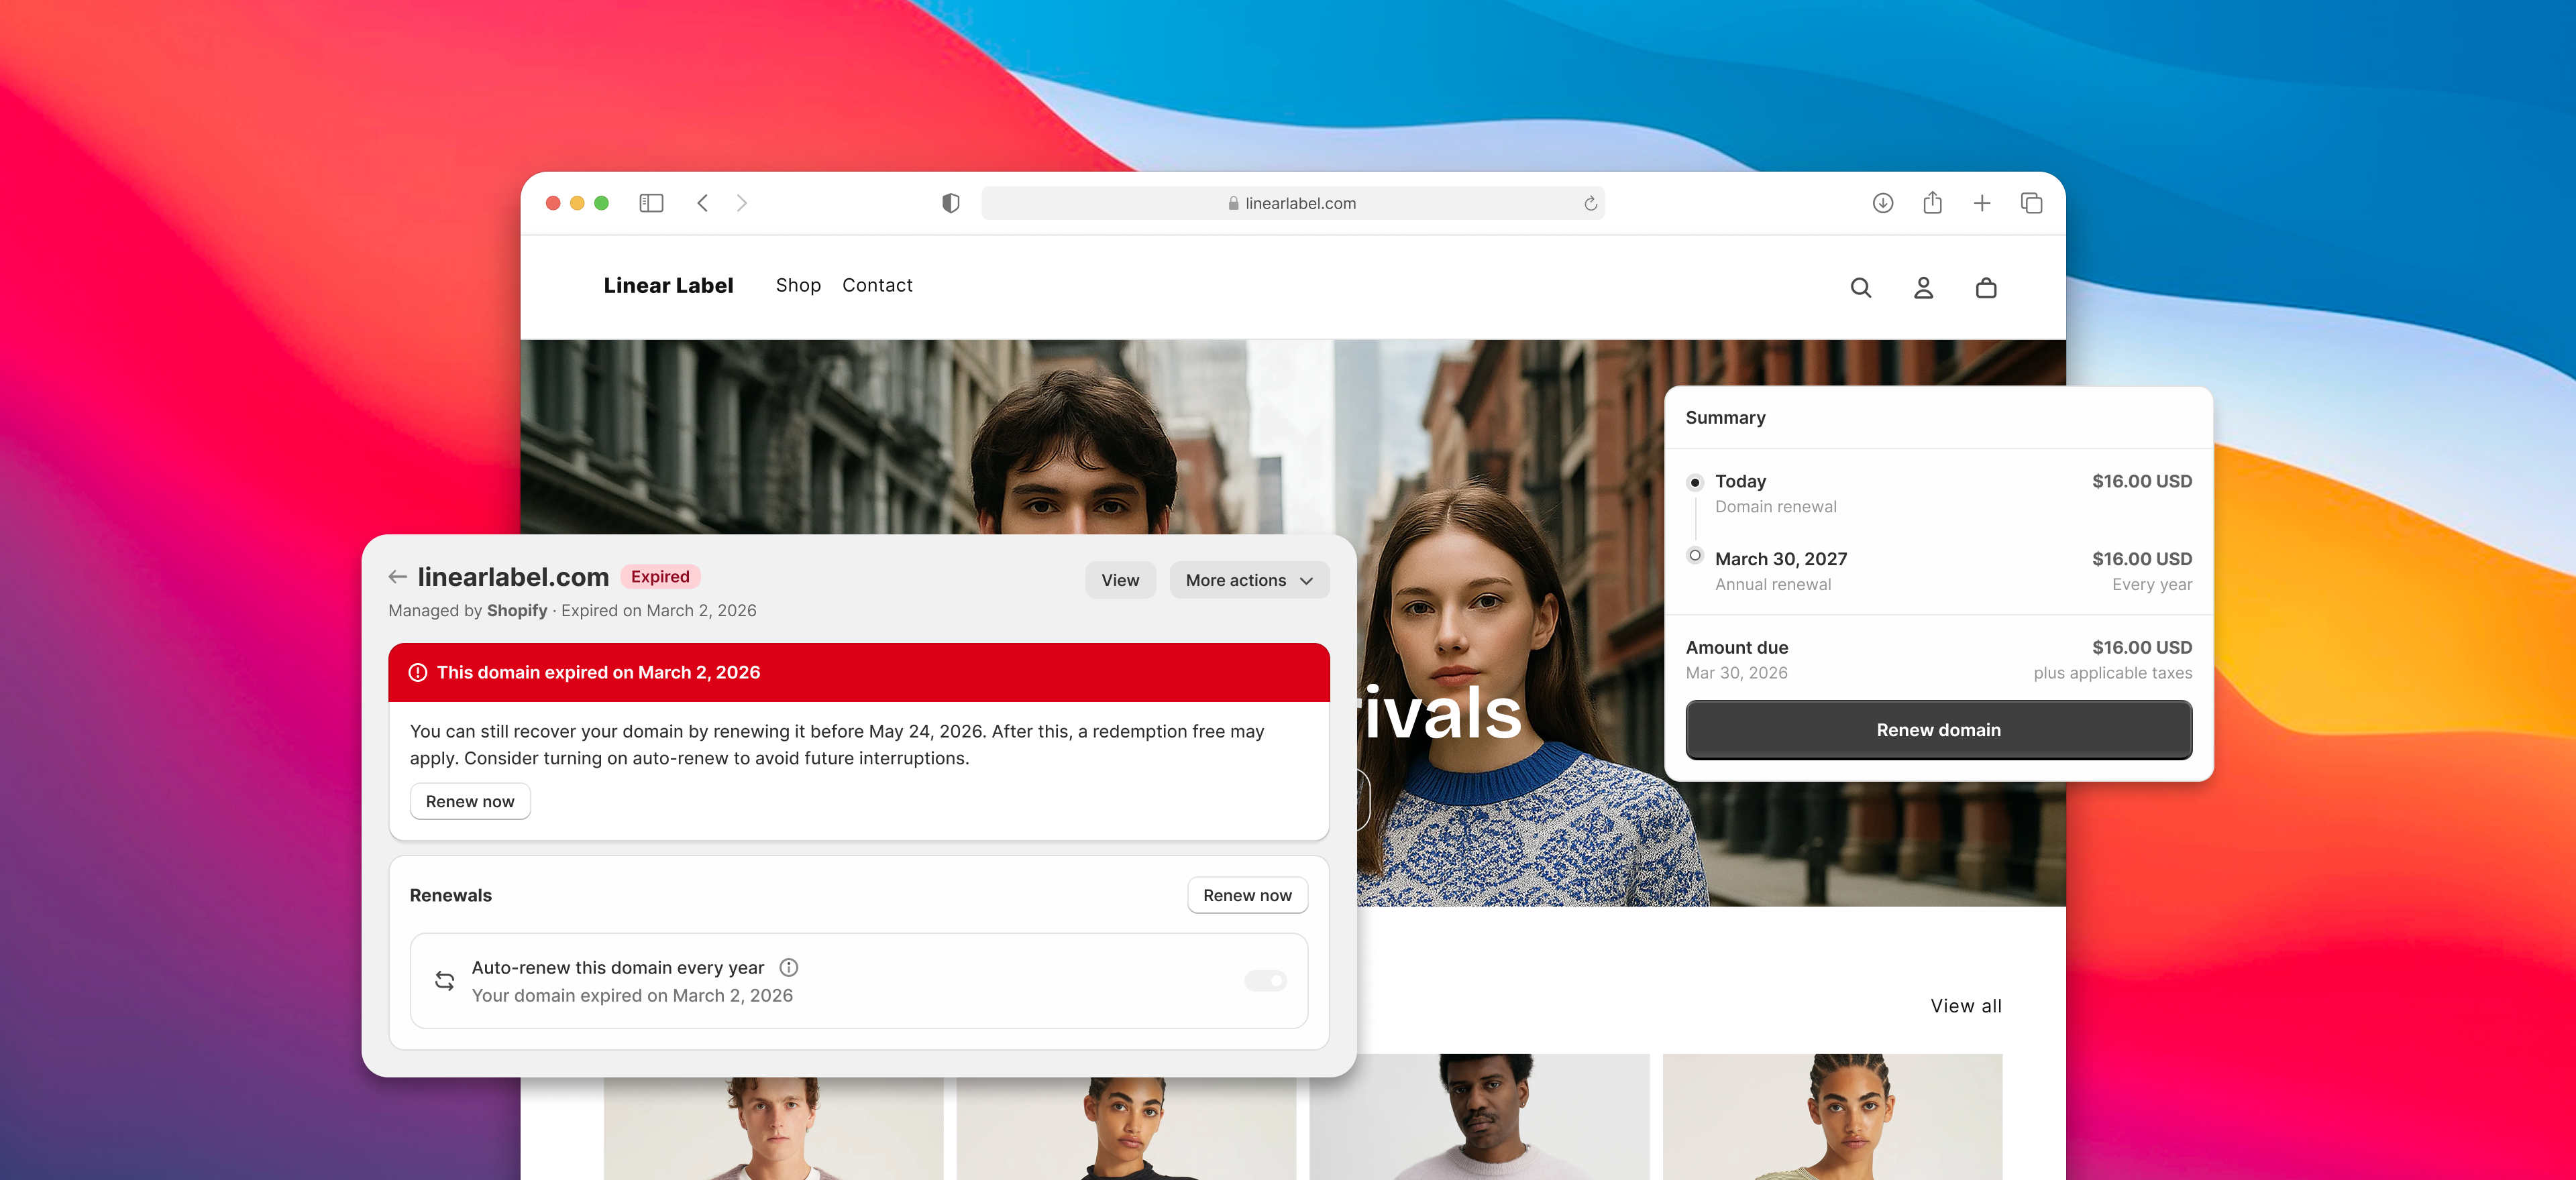Viewport: 2576px width, 1180px height.
Task: Select the Summary heading text
Action: tap(1725, 418)
